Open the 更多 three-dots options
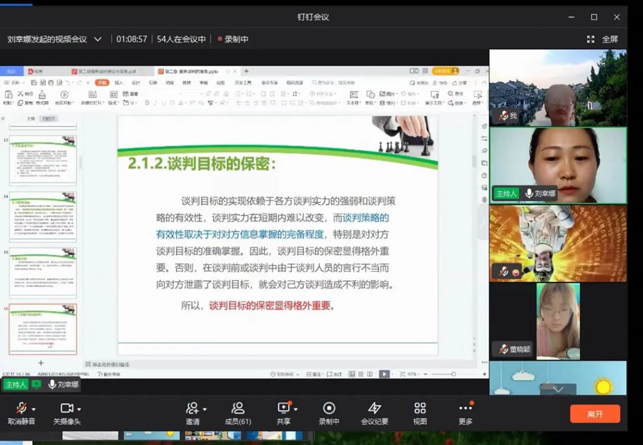This screenshot has width=643, height=445. pos(465,409)
